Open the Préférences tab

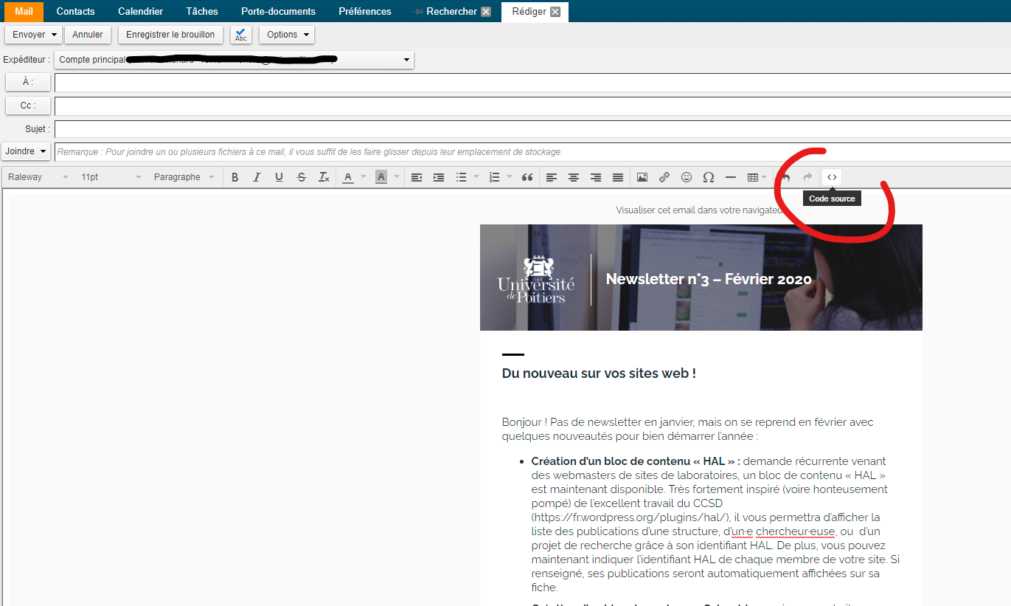pyautogui.click(x=364, y=11)
